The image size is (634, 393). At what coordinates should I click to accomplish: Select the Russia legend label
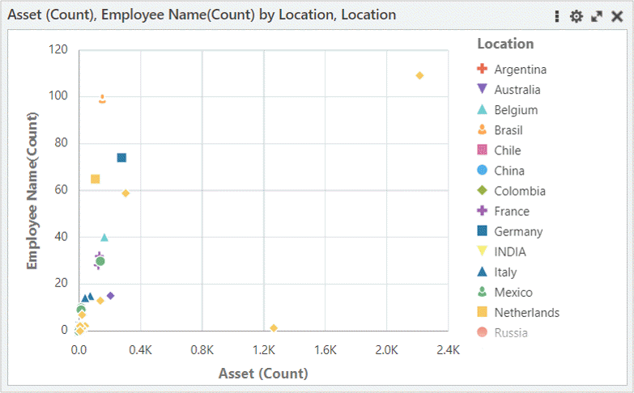point(511,332)
